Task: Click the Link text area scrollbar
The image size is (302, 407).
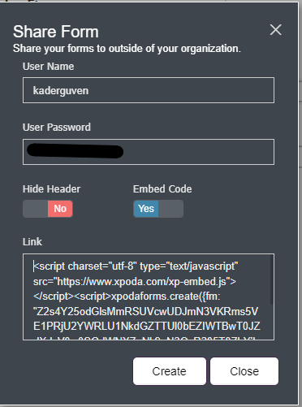Action: click(x=272, y=279)
